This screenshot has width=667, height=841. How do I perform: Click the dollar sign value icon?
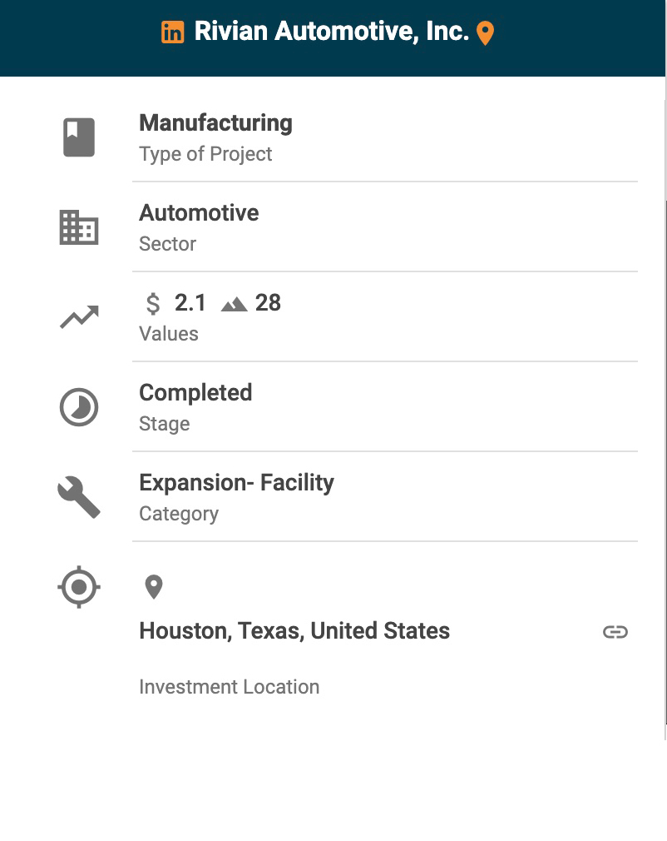point(153,304)
